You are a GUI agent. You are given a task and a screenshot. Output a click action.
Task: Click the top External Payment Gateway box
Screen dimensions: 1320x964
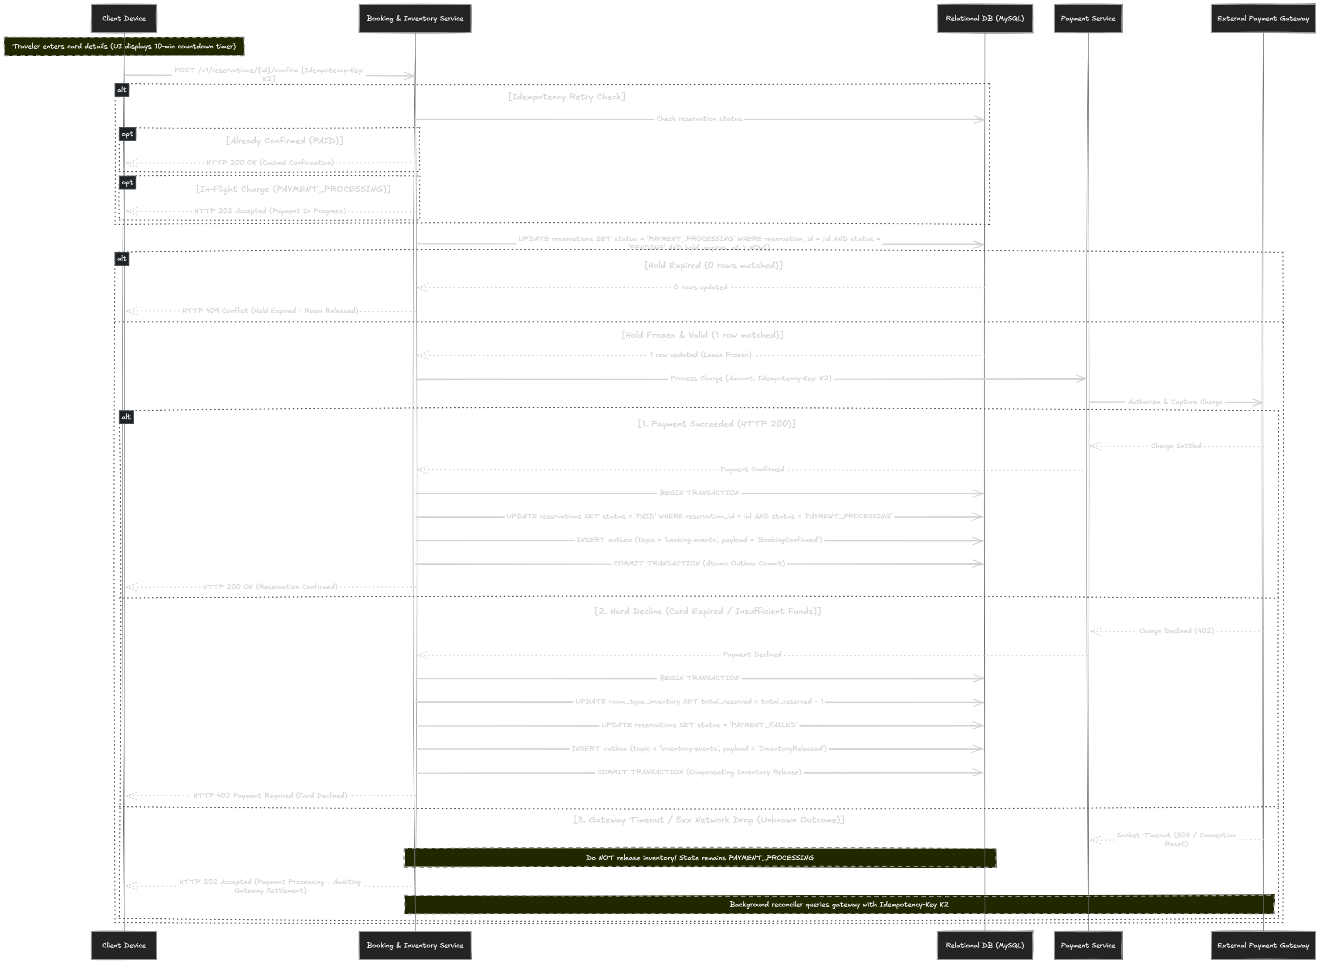pos(1263,19)
